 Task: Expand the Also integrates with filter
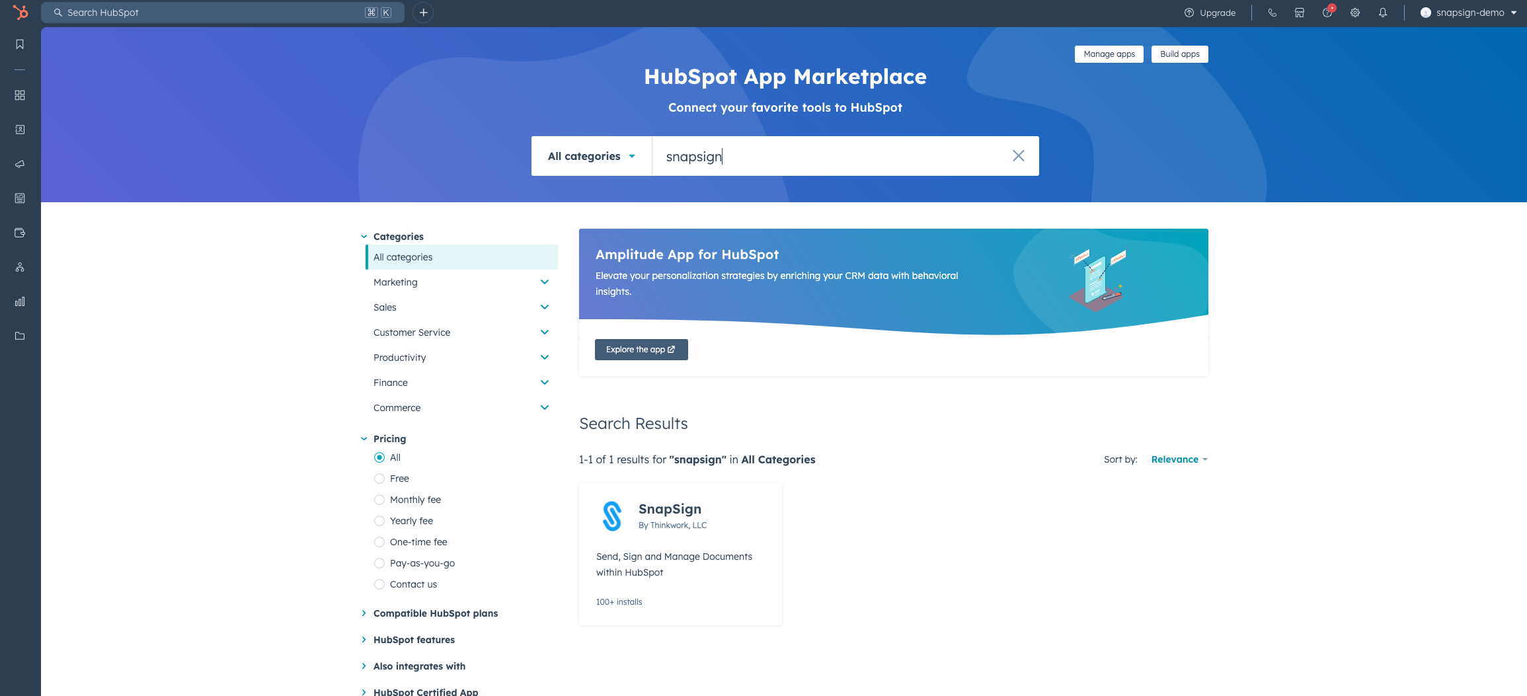[x=413, y=666]
